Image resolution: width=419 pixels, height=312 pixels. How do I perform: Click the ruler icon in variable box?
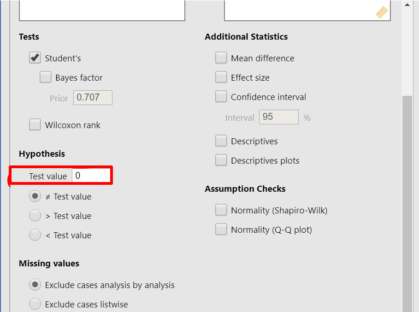pyautogui.click(x=382, y=12)
